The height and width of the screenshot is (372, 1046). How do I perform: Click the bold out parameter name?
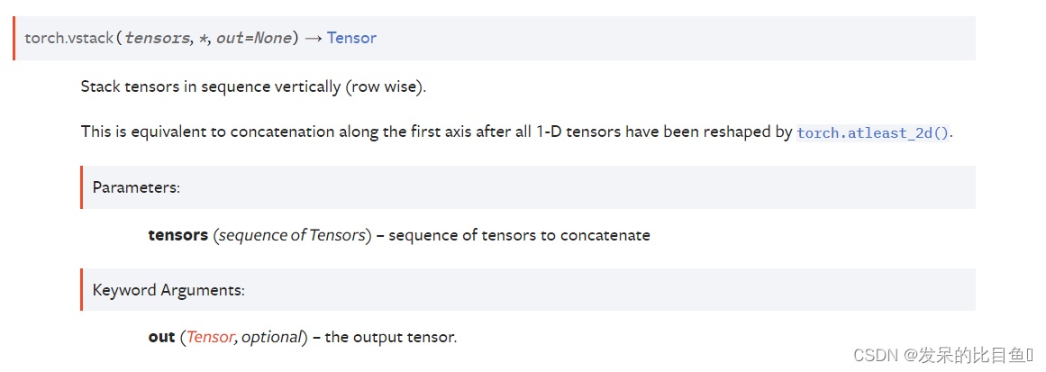161,338
